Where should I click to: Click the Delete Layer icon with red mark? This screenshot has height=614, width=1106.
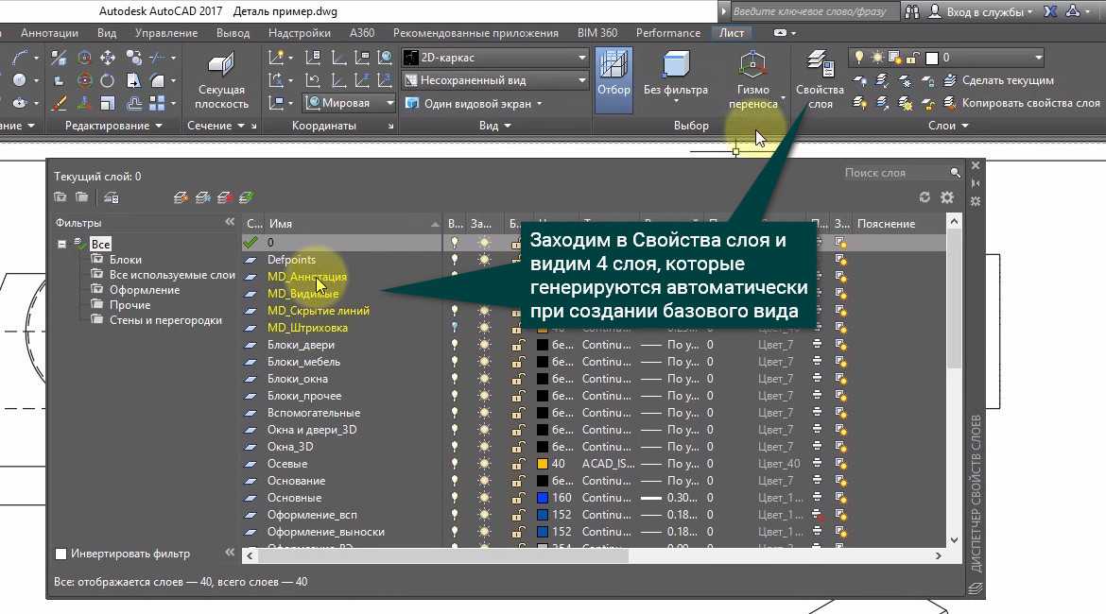tap(224, 197)
